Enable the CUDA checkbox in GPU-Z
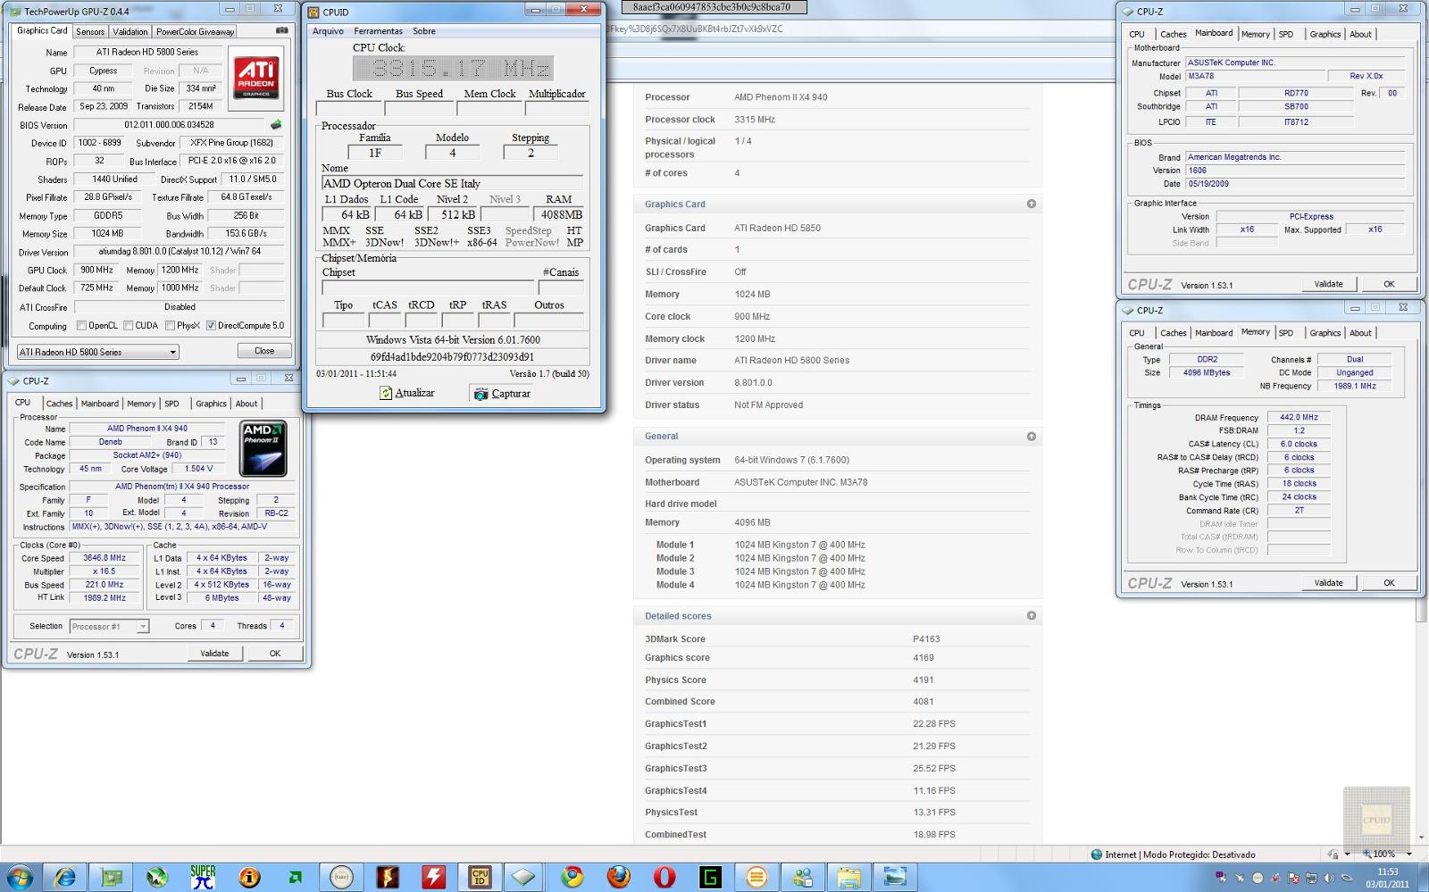The image size is (1429, 892). point(128,326)
